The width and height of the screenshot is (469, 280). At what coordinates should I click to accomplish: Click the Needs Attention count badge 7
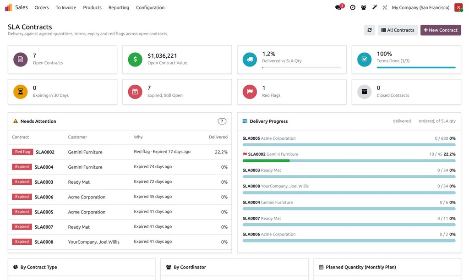[x=222, y=121]
